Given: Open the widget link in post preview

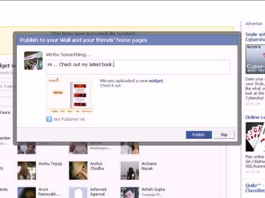Looking at the screenshot, I should click(156, 81).
